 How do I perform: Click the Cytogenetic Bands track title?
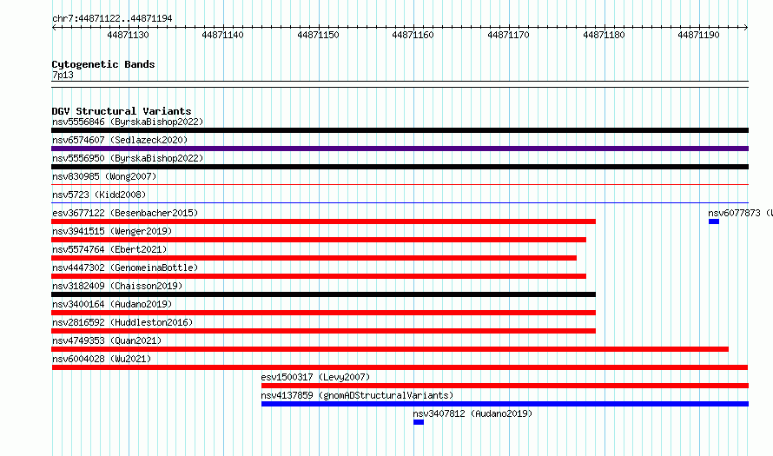pos(103,64)
